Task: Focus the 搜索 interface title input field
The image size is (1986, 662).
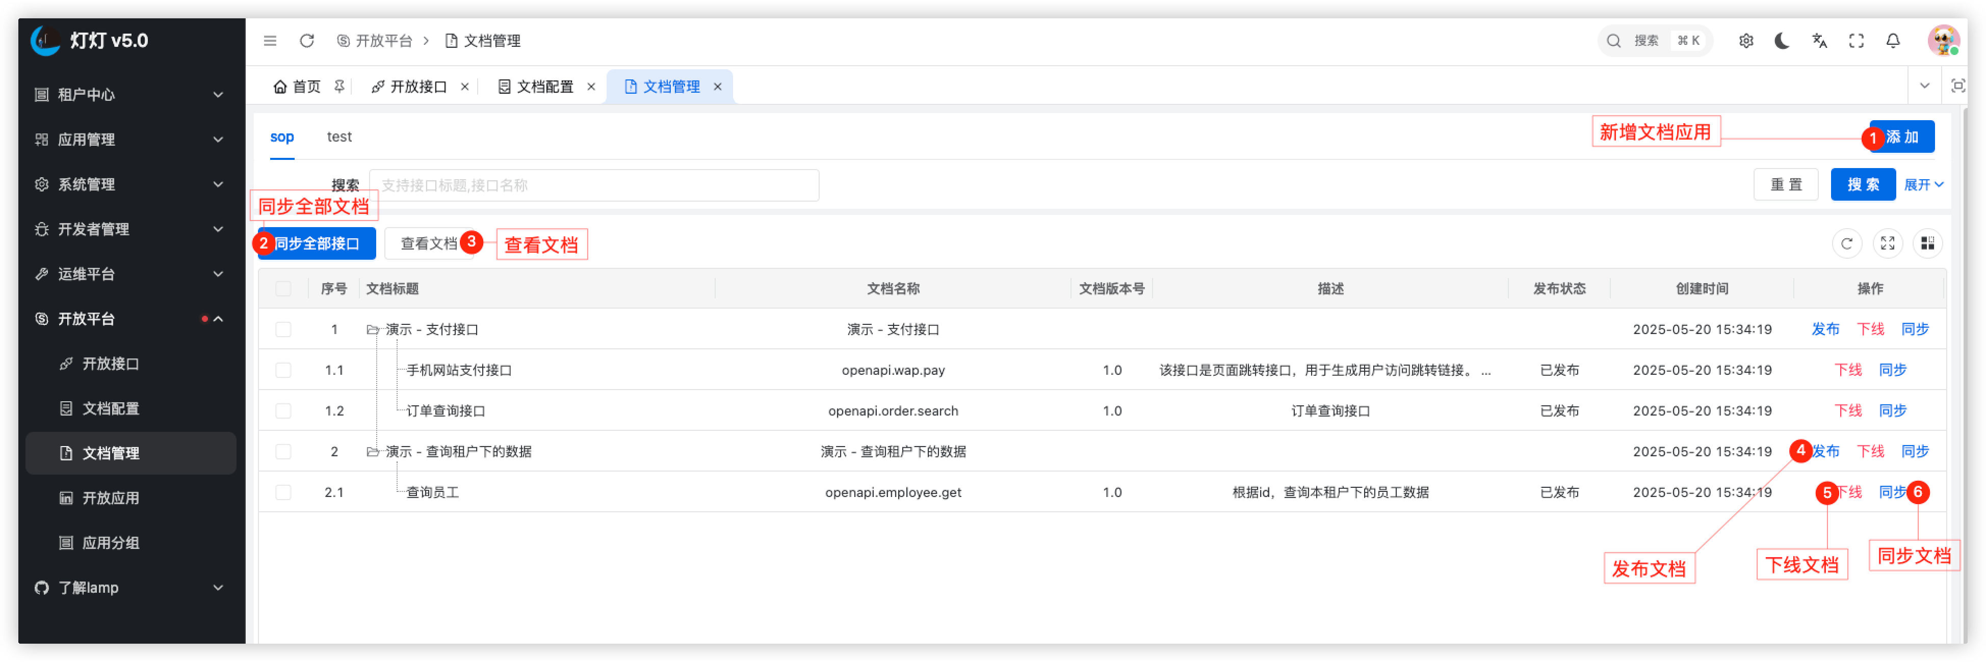Action: (x=594, y=185)
